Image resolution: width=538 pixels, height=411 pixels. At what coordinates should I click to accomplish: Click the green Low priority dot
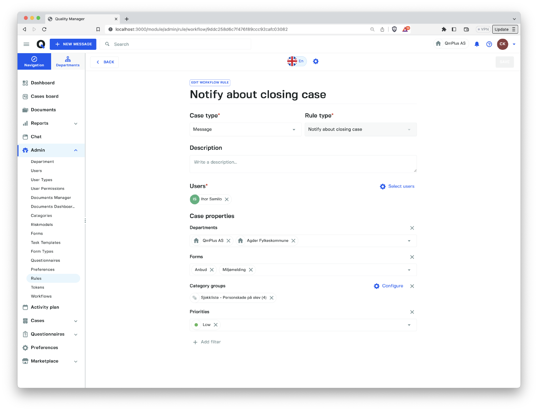pyautogui.click(x=196, y=325)
